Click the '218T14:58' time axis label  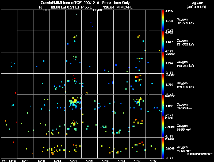coord(9,161)
